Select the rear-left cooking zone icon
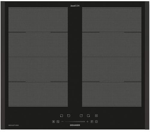 pos(69,115)
